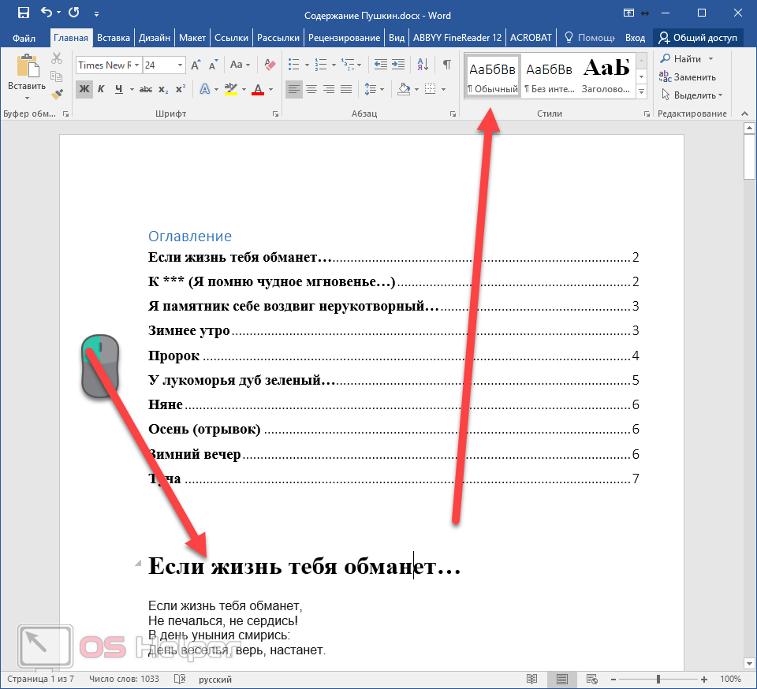Increase paragraph indent
The width and height of the screenshot is (757, 689).
[398, 64]
